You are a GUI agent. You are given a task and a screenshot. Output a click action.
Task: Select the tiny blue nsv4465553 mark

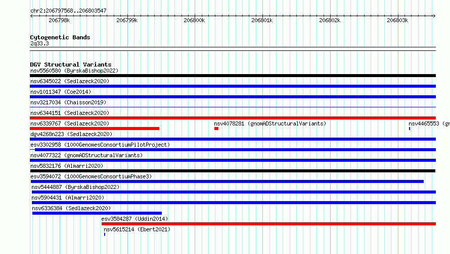pos(410,129)
